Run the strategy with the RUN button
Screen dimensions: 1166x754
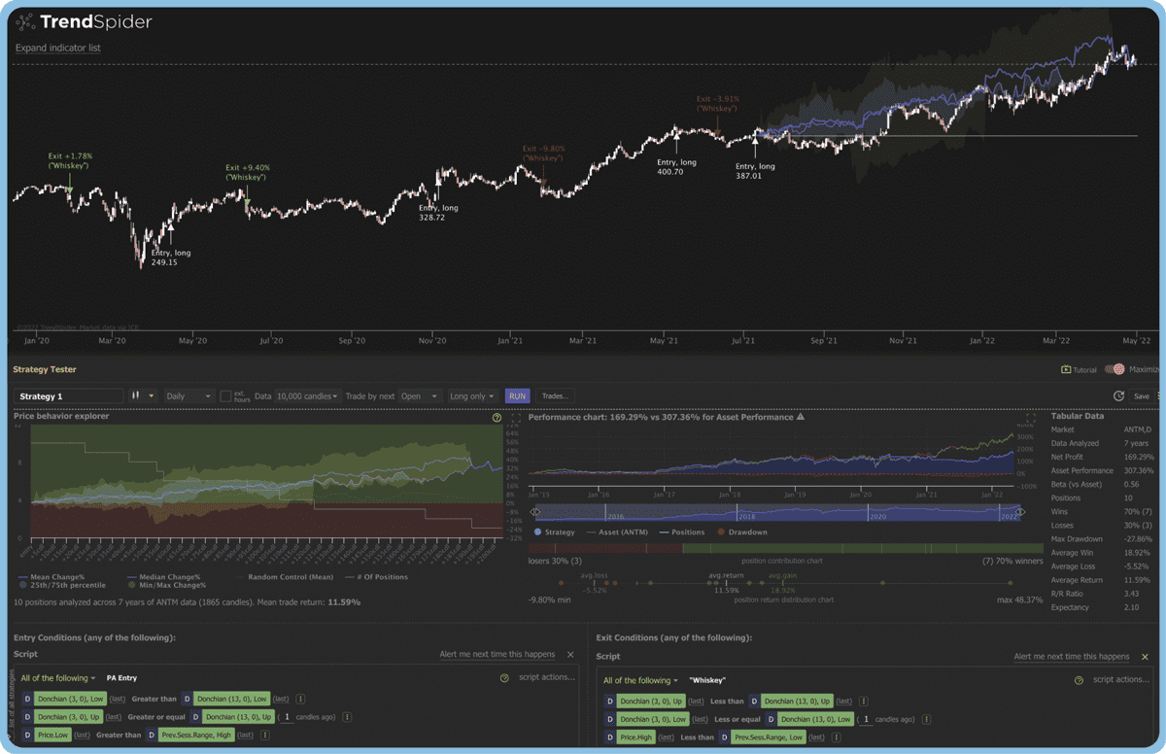517,395
